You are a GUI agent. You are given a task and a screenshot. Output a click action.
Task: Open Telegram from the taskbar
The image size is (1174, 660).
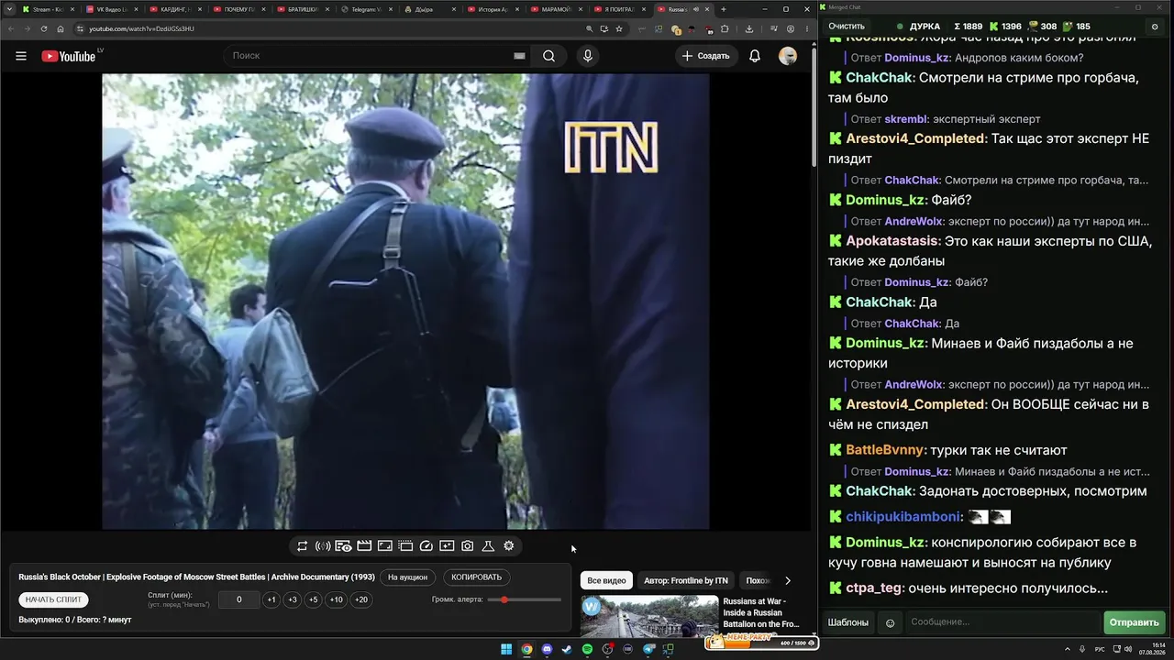click(x=649, y=650)
